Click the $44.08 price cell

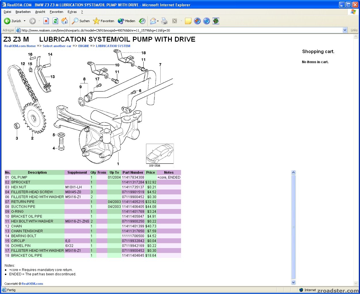(151, 207)
